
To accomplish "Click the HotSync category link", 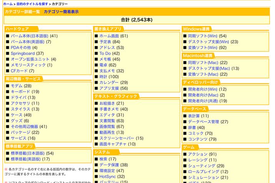I will [107, 176].
